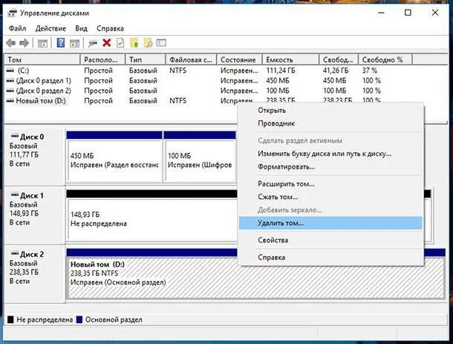Select Сжать том in the context menu
453x344 pixels.
[x=330, y=197]
